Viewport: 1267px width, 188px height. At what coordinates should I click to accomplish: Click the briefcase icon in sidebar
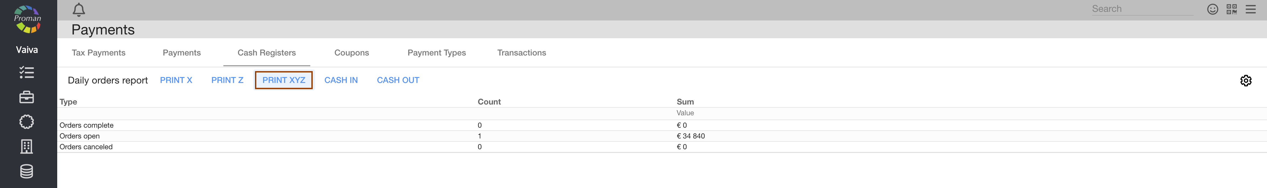click(26, 97)
